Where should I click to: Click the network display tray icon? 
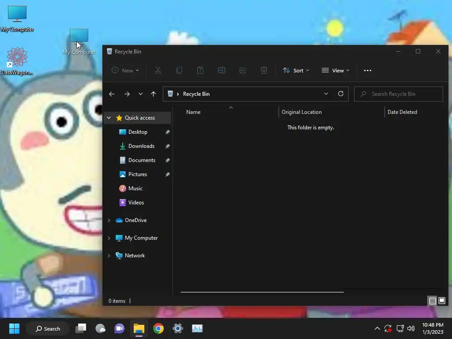[x=400, y=328]
